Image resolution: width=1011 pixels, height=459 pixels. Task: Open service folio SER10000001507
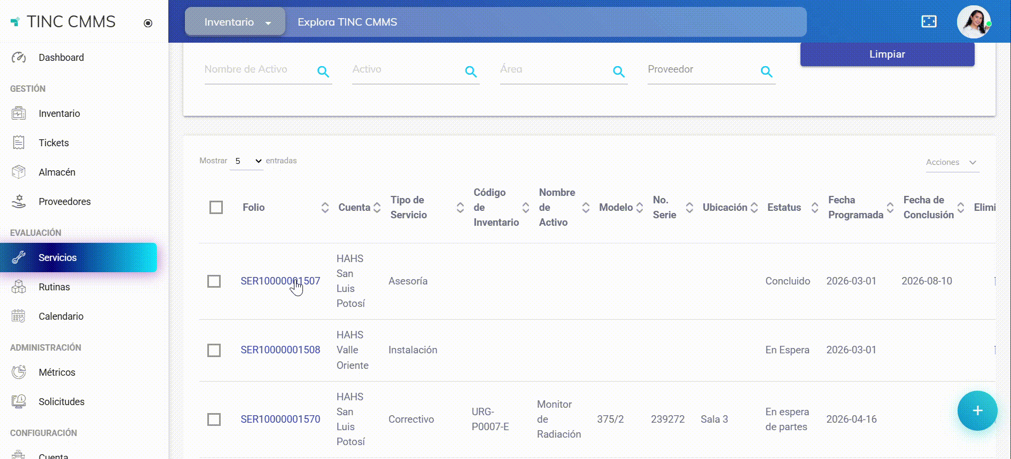click(280, 281)
